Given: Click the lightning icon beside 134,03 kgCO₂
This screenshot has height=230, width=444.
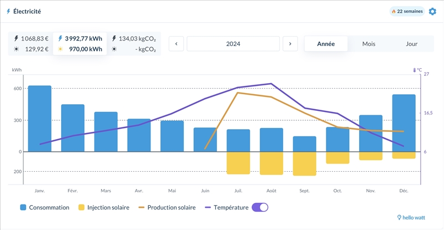Looking at the screenshot, I should (114, 38).
